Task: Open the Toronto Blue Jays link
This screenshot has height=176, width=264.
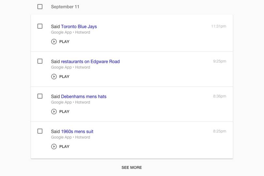Action: click(79, 26)
